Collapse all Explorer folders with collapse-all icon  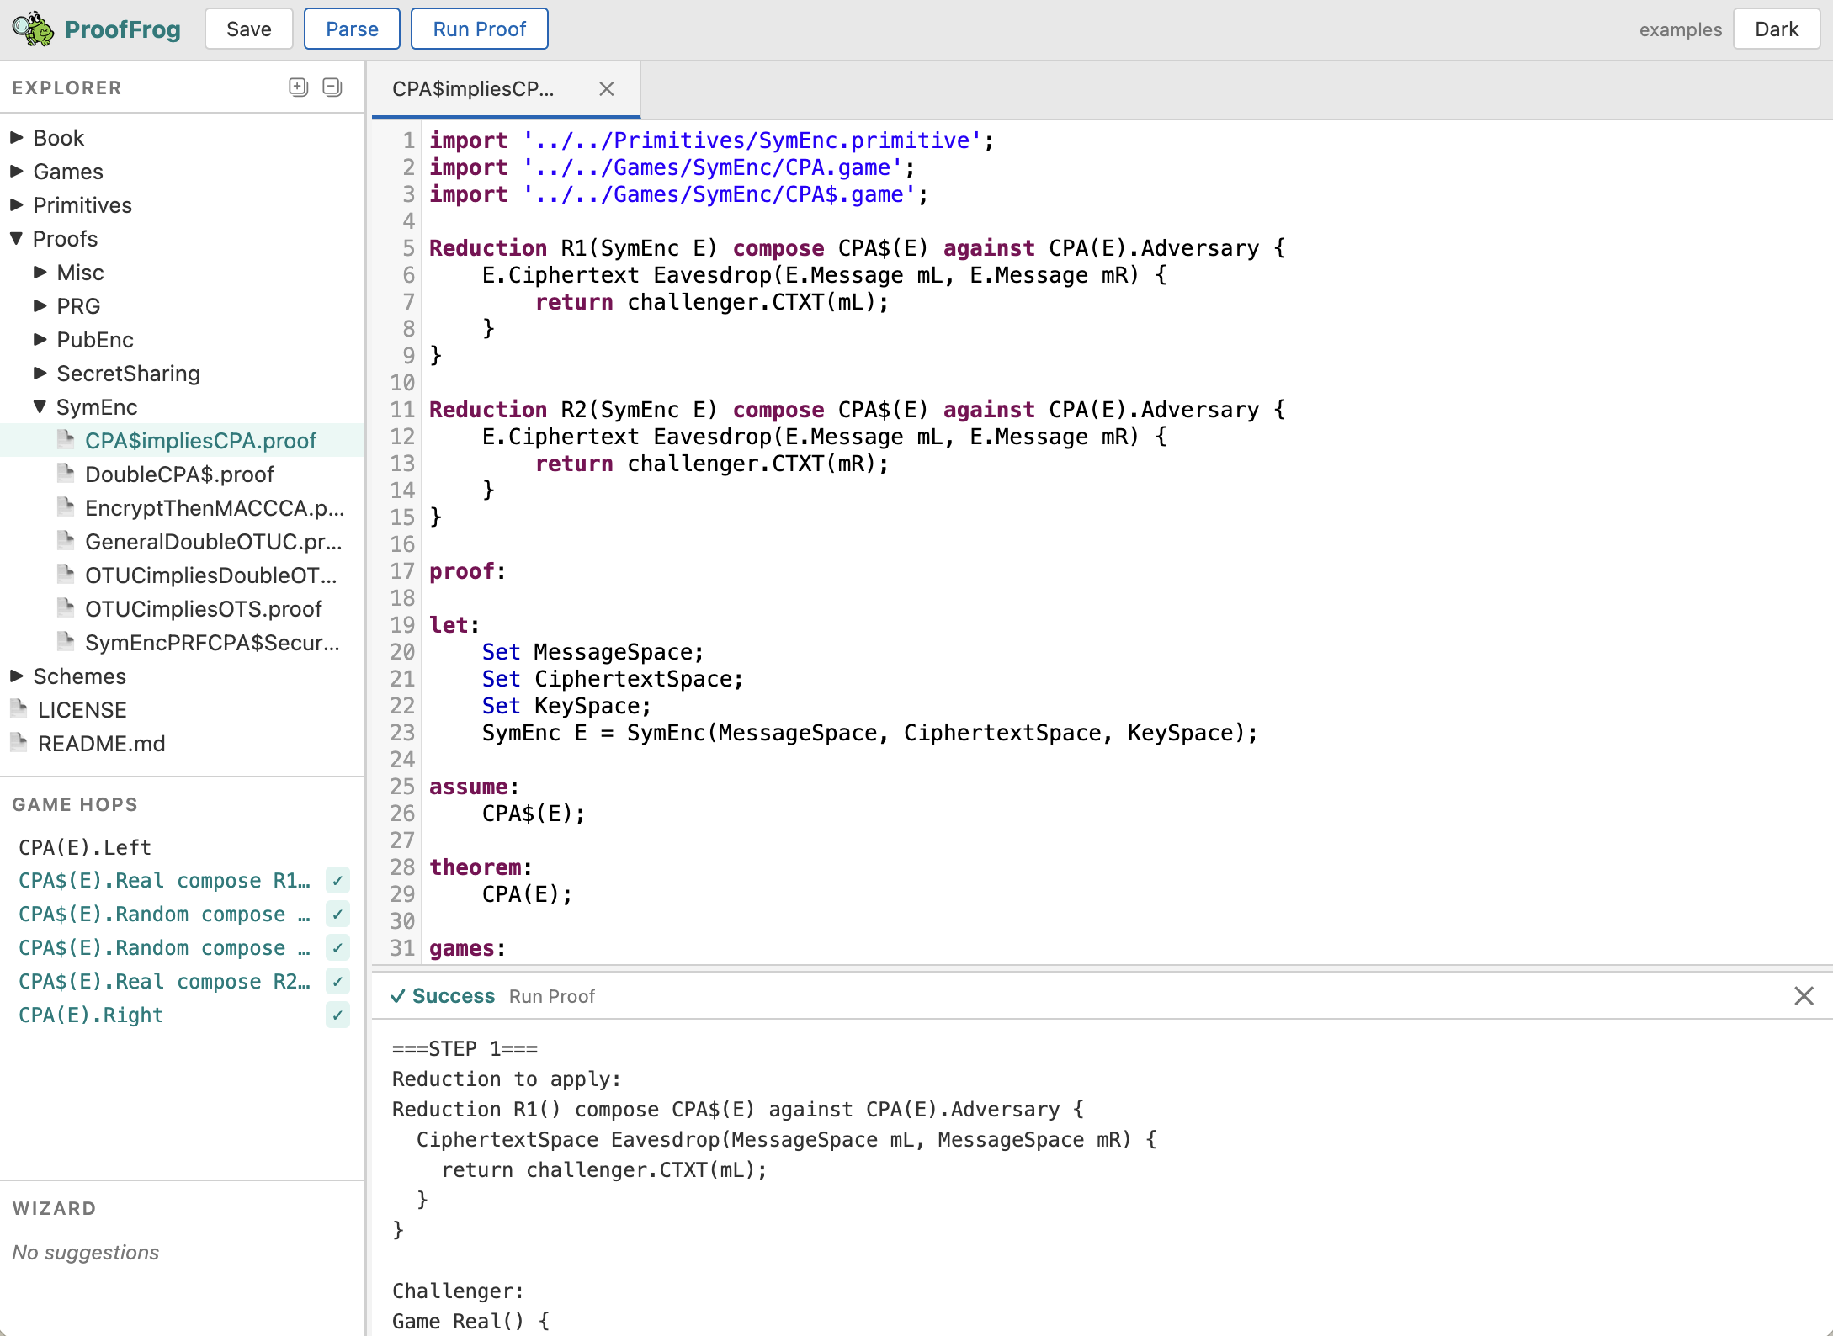[332, 87]
